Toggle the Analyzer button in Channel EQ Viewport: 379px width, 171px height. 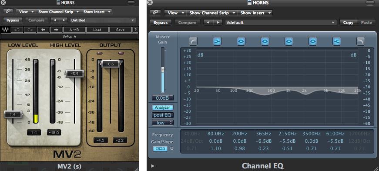click(x=162, y=107)
